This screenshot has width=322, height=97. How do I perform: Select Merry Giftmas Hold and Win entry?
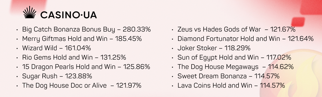(x=82, y=39)
